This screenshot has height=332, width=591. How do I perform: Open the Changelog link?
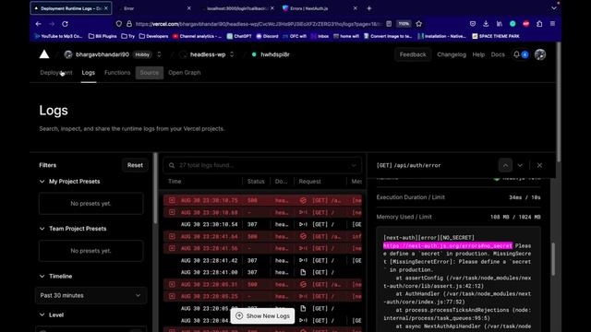click(x=452, y=54)
